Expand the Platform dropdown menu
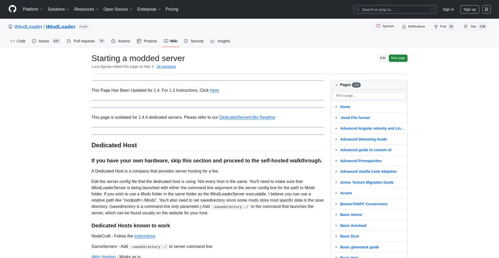 pos(32,9)
